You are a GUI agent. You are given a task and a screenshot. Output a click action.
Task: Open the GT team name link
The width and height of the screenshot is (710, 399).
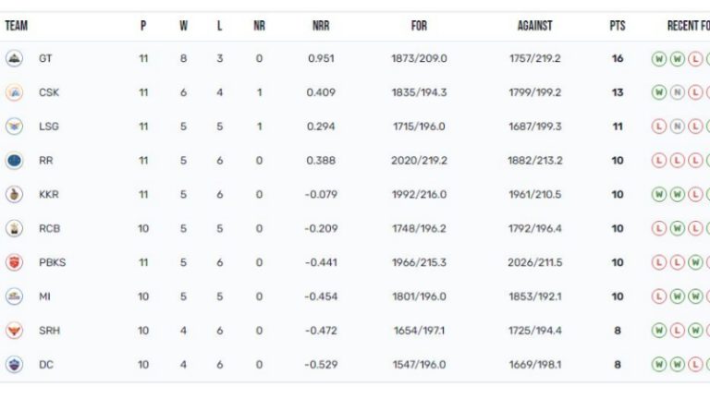coord(45,58)
